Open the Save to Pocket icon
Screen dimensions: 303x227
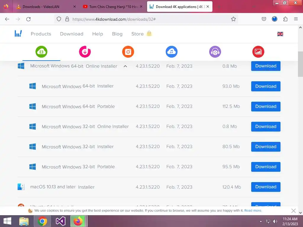pyautogui.click(x=264, y=19)
